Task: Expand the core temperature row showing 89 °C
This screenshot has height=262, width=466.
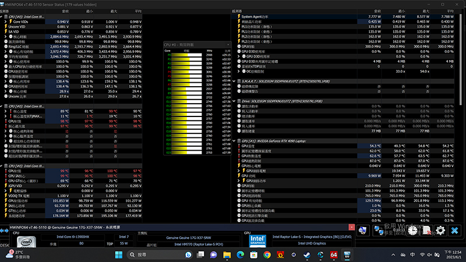Action: [x=5, y=111]
